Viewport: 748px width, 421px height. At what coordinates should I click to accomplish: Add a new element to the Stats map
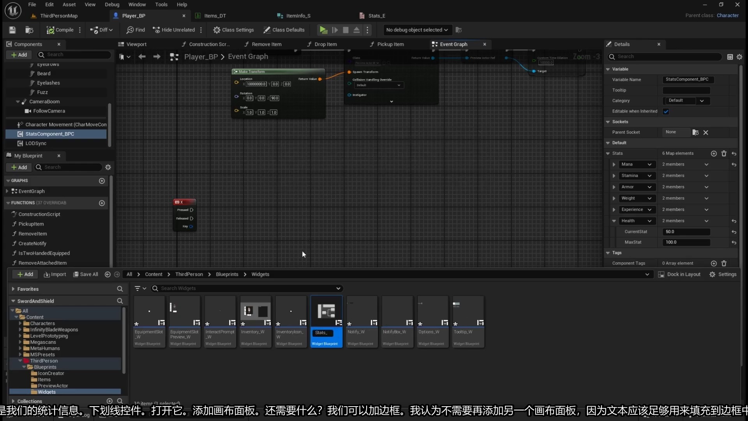coord(714,153)
